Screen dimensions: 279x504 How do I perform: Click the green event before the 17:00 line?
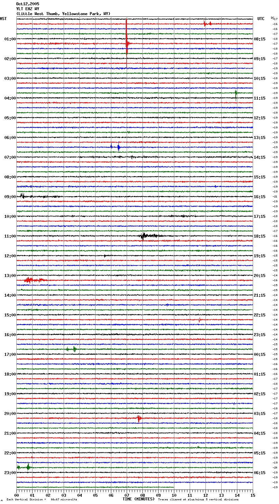(x=71, y=349)
